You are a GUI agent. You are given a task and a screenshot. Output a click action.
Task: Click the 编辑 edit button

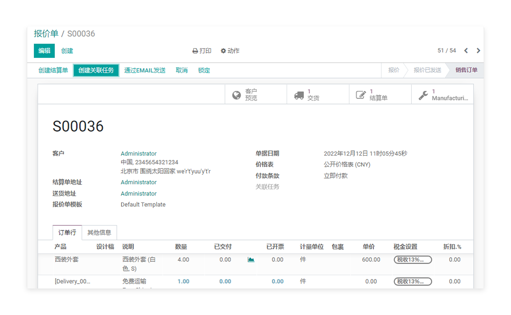(44, 51)
